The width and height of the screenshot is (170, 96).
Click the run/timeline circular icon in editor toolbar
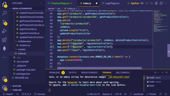click(156, 3)
